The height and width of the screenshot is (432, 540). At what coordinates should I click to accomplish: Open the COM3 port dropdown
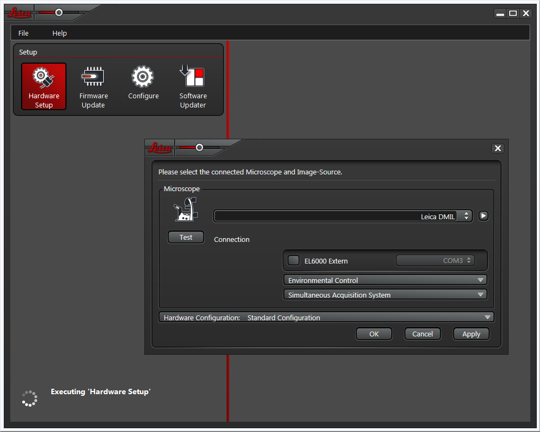click(435, 260)
